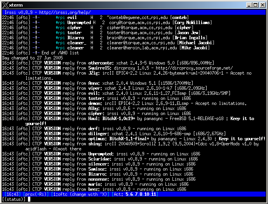The height and width of the screenshot is (204, 268).
Task: Click nick 'SquirrelS:' in VERSION reply
Action: 100,68
